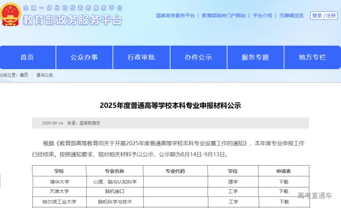Click the announcement title 2025年度普通高等学校本科专业申报材料公示
The image size is (341, 208).
[170, 106]
